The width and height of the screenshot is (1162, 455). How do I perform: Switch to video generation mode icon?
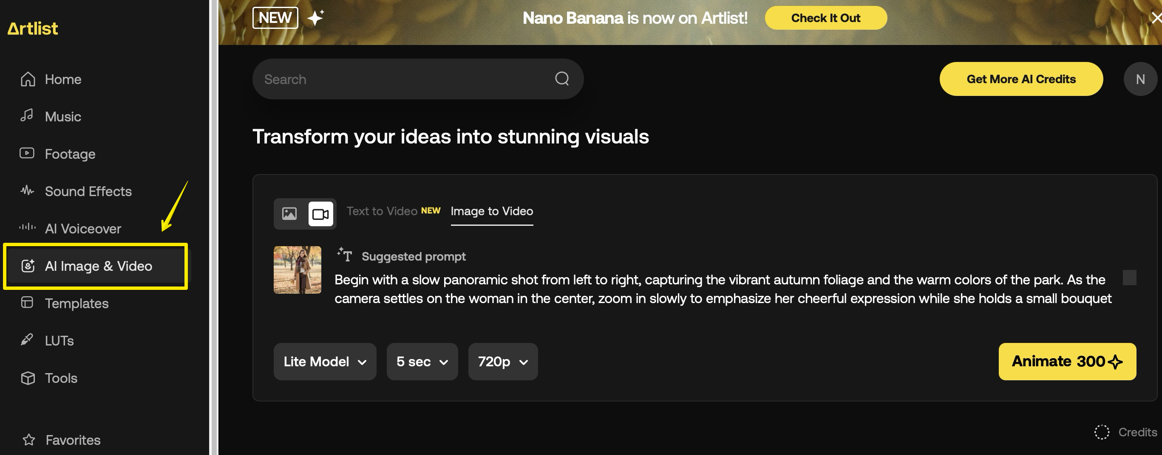pyautogui.click(x=321, y=213)
